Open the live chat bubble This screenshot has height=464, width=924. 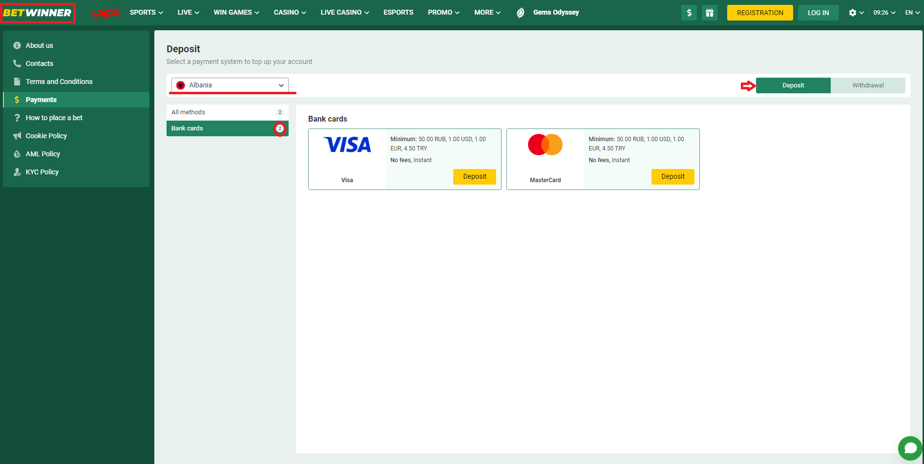point(910,448)
